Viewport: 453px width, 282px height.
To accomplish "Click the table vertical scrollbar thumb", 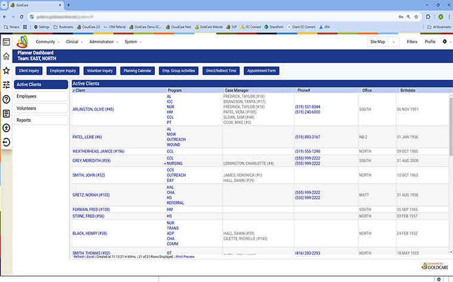I will 451,127.
